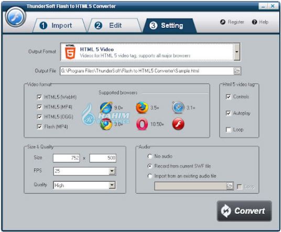
Task: Click the browse folder icon for audio file
Action: [230, 186]
